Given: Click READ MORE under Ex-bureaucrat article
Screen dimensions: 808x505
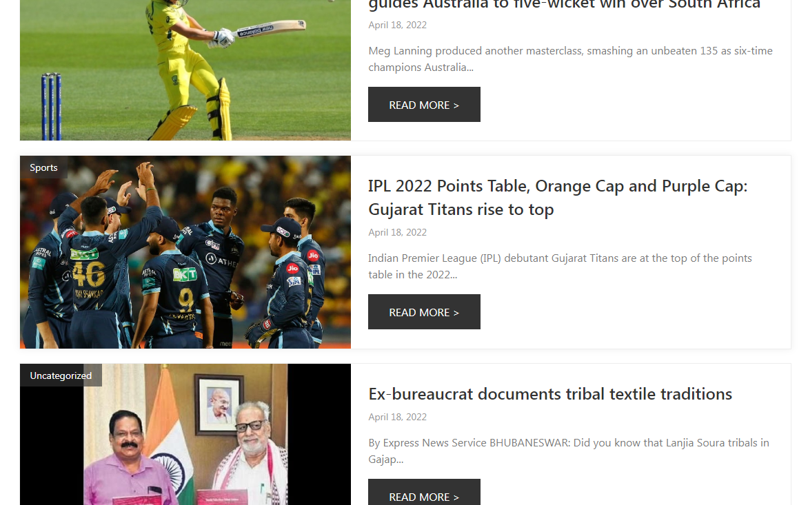Looking at the screenshot, I should 424,493.
